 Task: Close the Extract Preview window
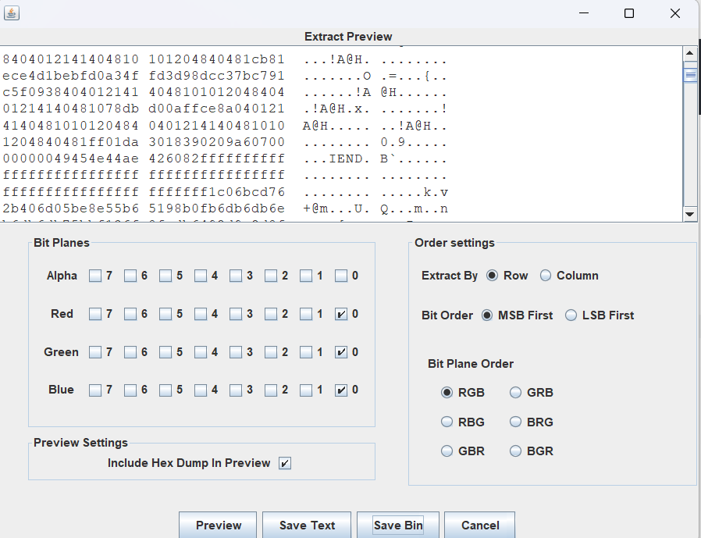coord(675,13)
